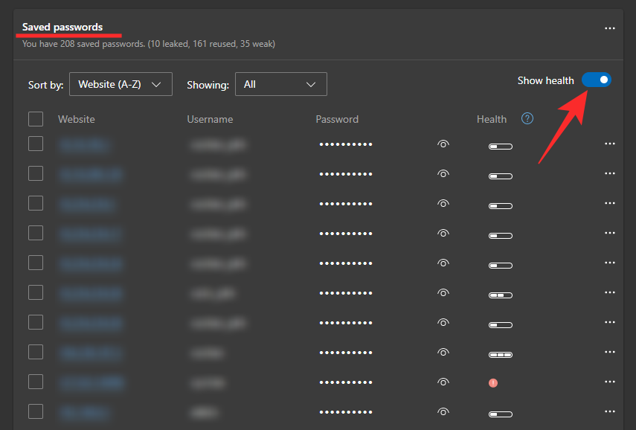The width and height of the screenshot is (636, 430).
Task: Expand the Sort by Website (A-Z) dropdown
Action: tap(121, 84)
